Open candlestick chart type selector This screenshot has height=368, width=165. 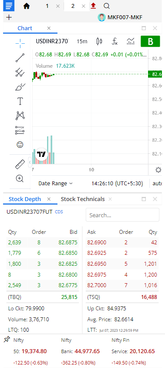[99, 42]
